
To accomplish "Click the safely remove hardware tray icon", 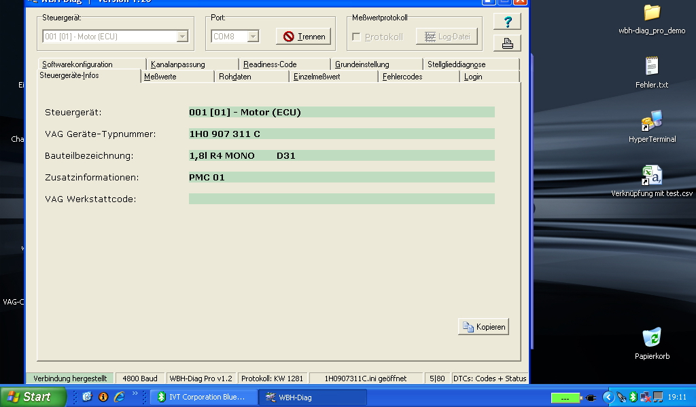I will [x=621, y=397].
